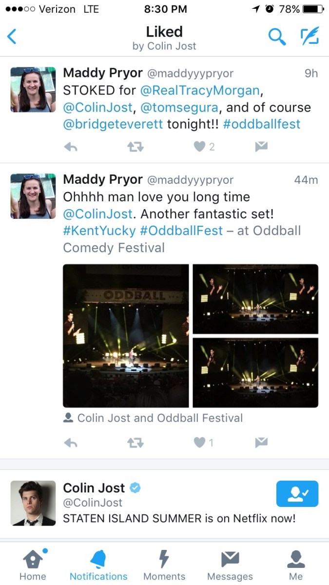The height and width of the screenshot is (585, 329).
Task: Toggle like on the fantastic set tweet
Action: point(200,443)
